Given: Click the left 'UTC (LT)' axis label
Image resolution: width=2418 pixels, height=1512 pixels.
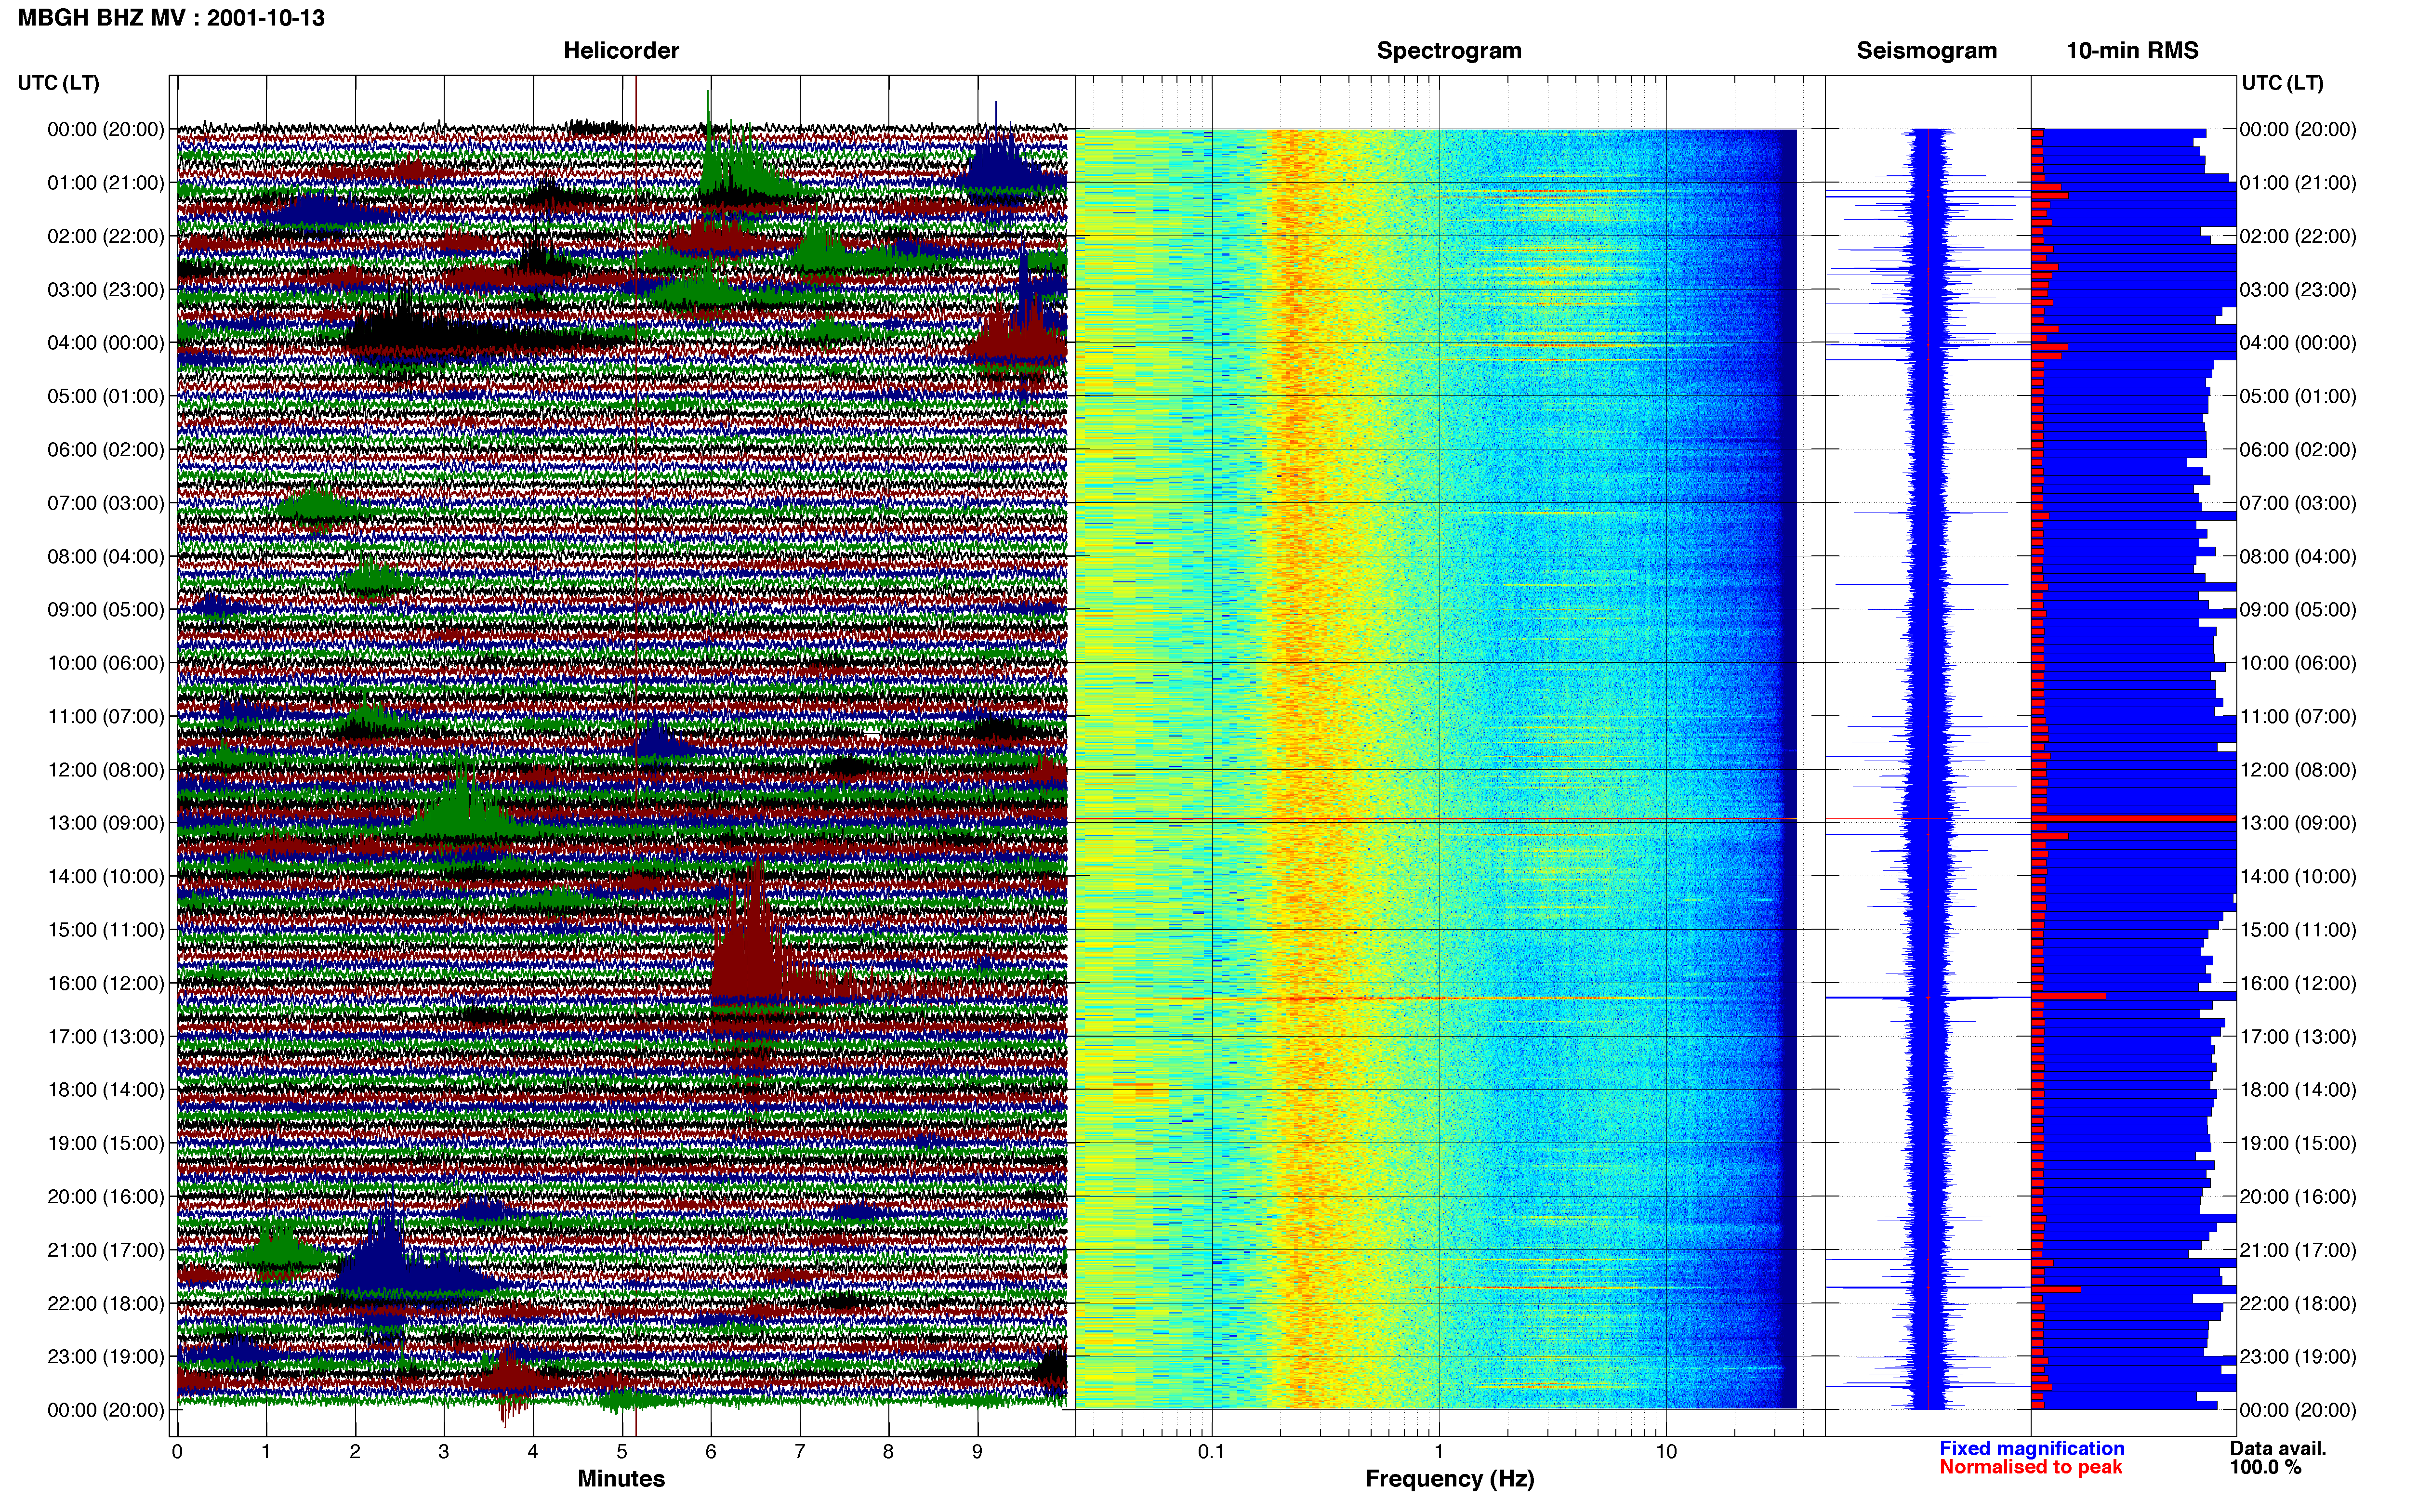Looking at the screenshot, I should pyautogui.click(x=58, y=83).
